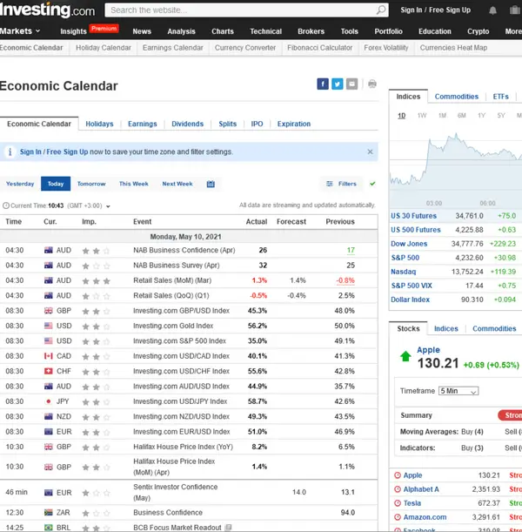Open the GMT +3:00 time zone dropdown
This screenshot has height=532, width=522.
(108, 206)
